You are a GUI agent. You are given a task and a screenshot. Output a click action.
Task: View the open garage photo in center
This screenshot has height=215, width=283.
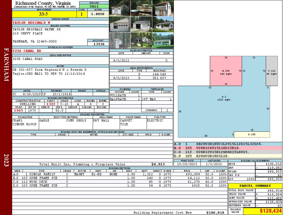point(141,24)
